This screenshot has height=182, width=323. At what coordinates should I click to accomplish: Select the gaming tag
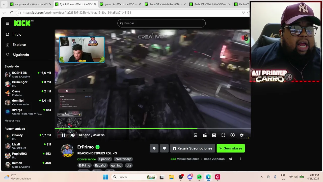[x=116, y=165]
